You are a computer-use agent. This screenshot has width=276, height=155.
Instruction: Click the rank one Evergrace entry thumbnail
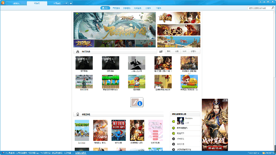[x=181, y=121]
